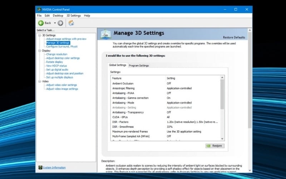
Task: Open the Help menu
Action: pos(87,15)
